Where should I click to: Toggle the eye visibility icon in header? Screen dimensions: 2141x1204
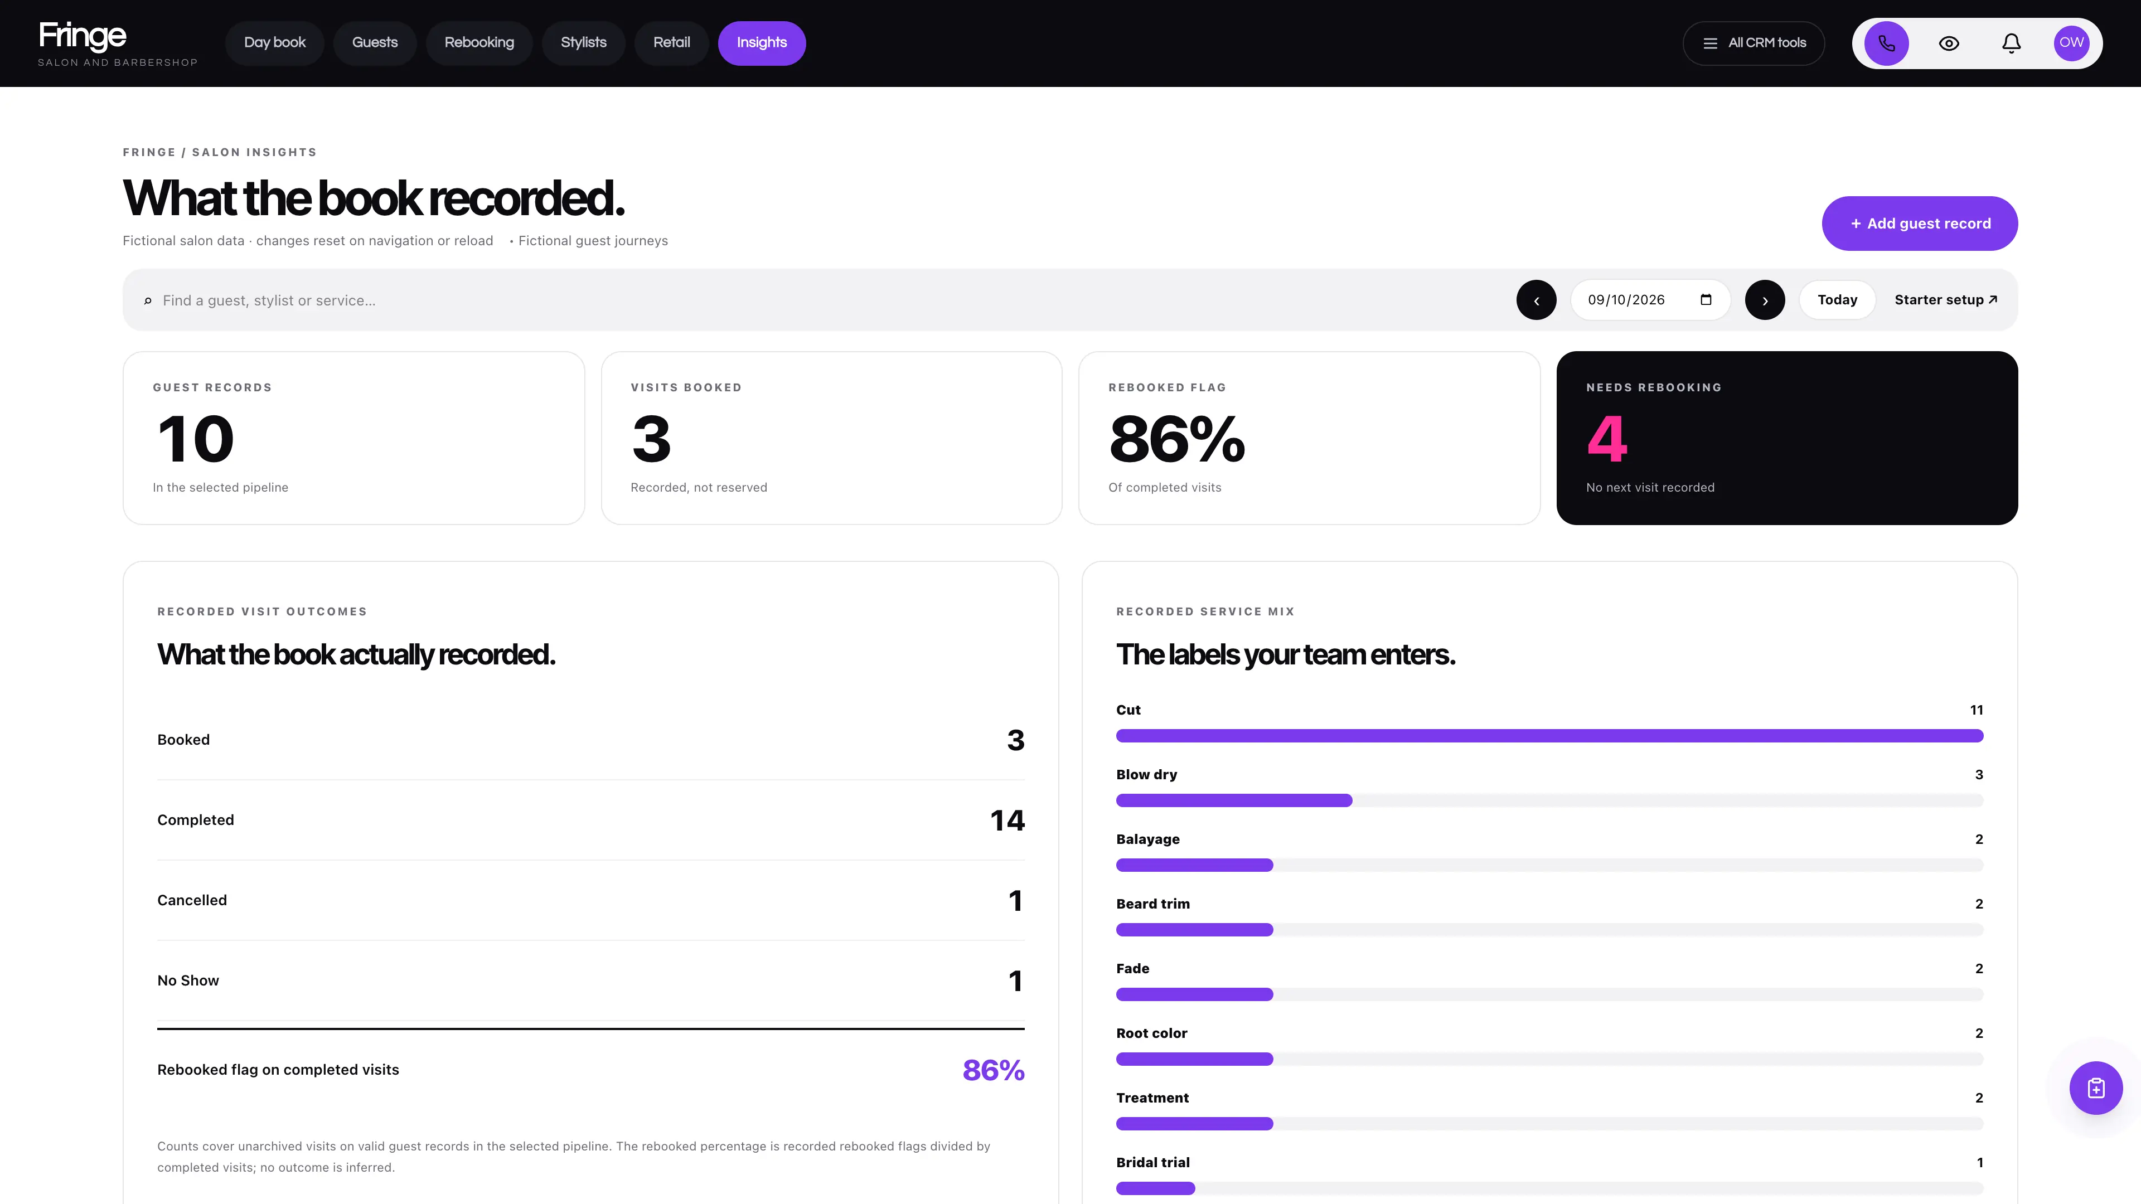coord(1949,43)
